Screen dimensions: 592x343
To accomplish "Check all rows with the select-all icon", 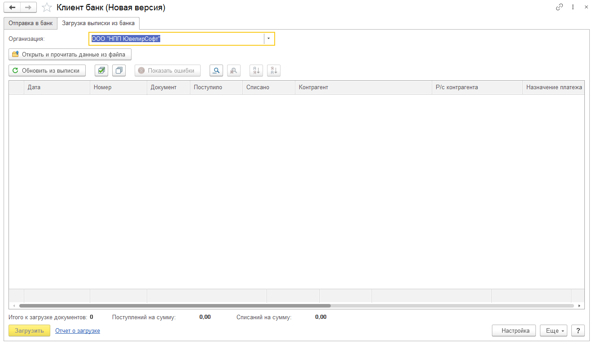I will 101,70.
